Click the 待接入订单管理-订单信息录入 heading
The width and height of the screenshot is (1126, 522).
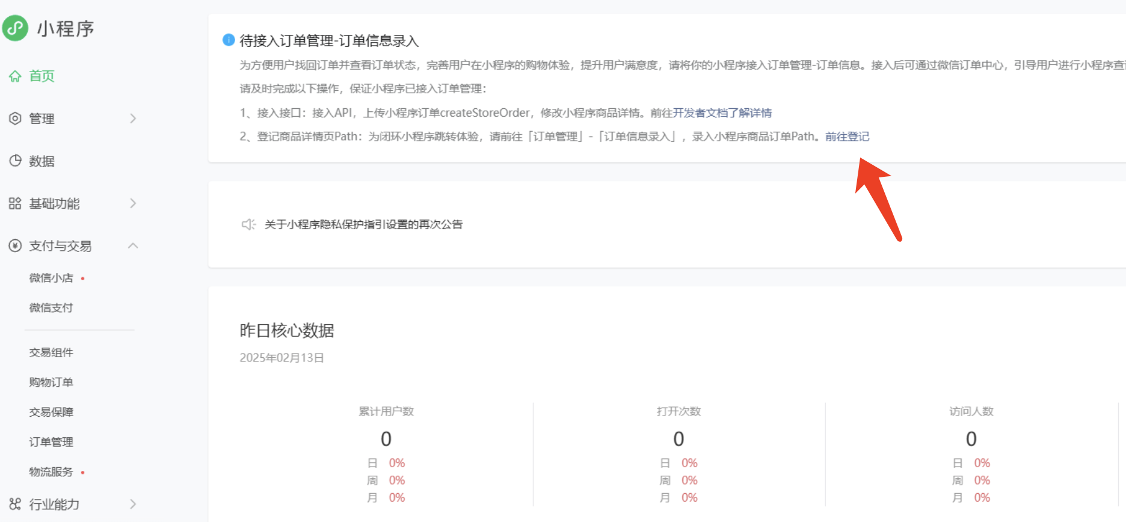tap(329, 40)
